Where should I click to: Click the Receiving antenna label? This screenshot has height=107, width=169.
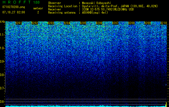click(62, 13)
